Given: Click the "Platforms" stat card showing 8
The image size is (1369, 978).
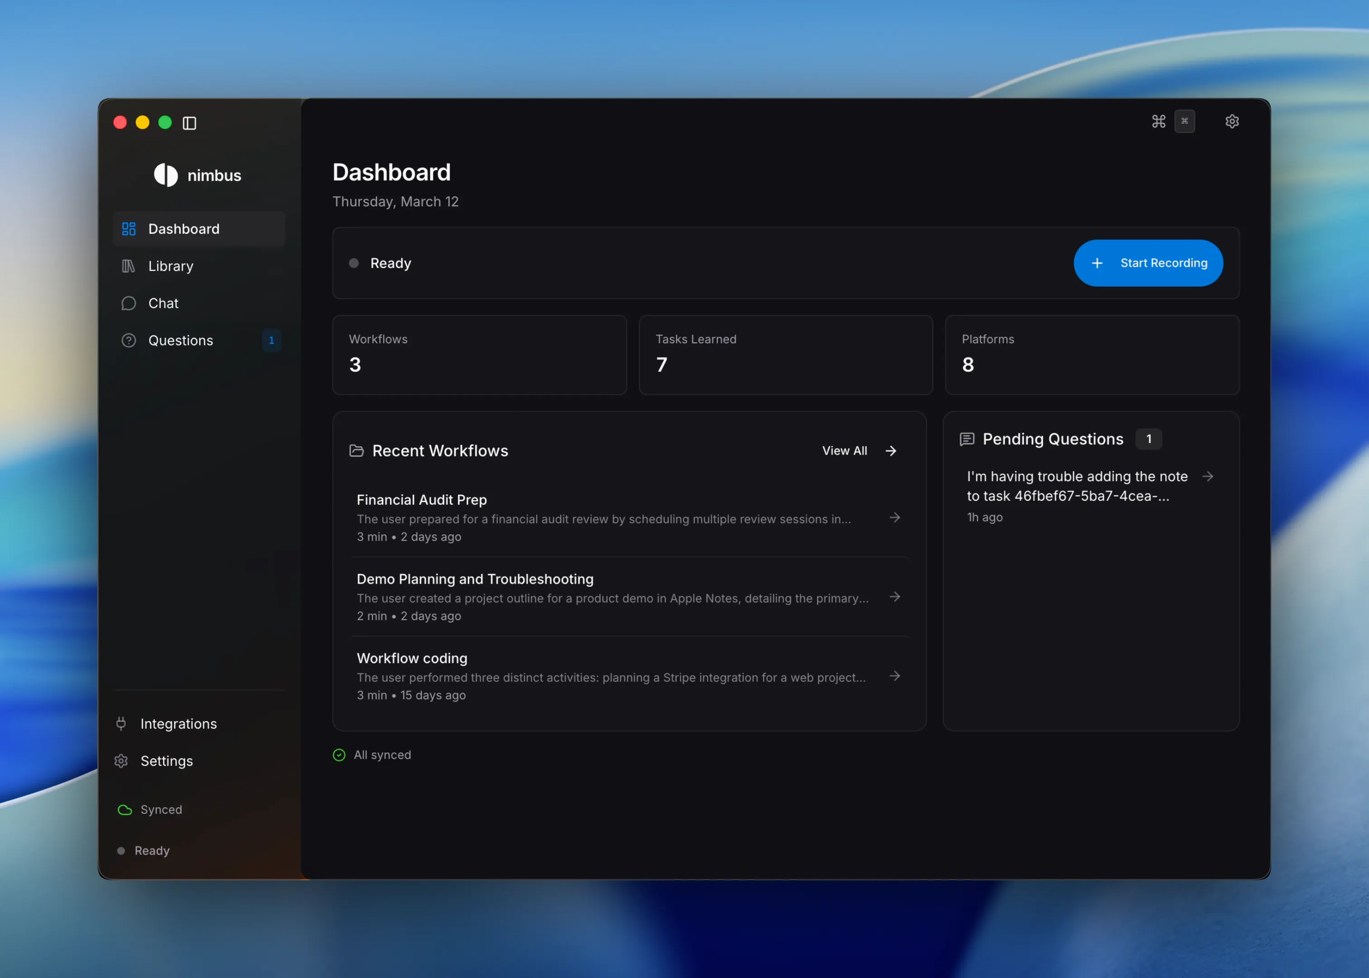Looking at the screenshot, I should coord(1093,355).
